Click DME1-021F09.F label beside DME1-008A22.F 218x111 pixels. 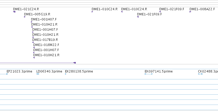coord(172,9)
